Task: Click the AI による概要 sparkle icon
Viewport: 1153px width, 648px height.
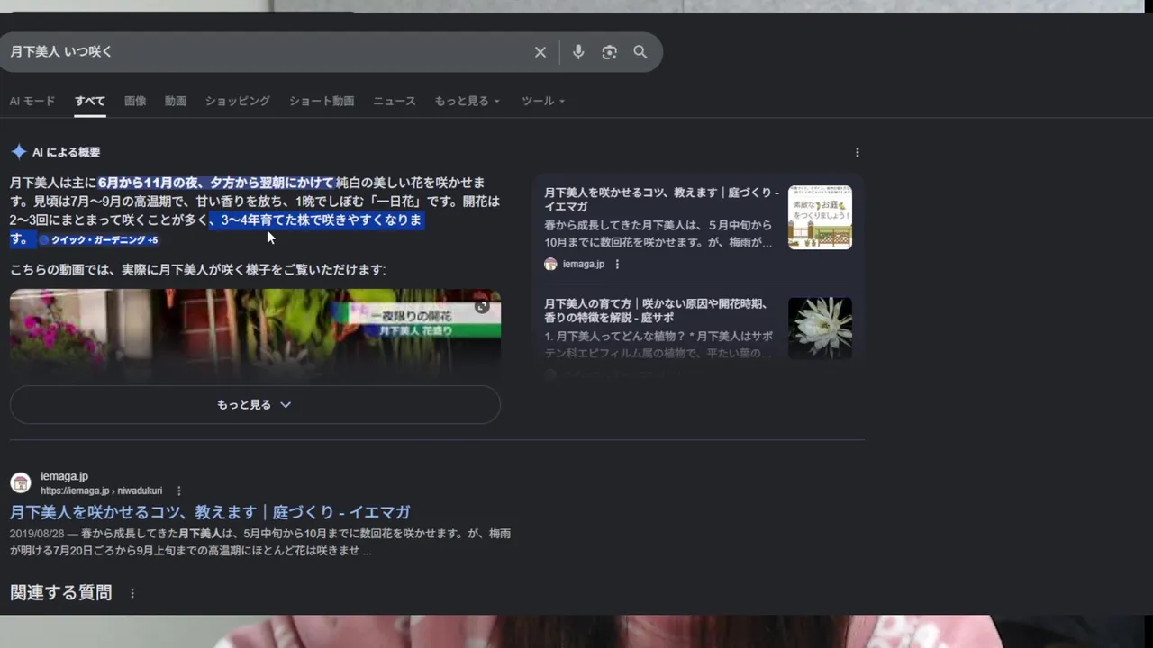Action: coord(19,152)
